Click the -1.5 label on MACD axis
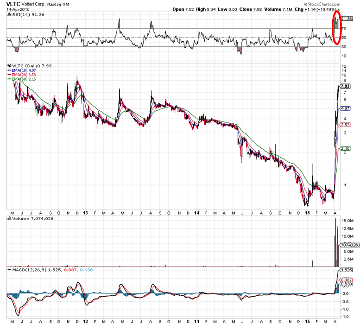 tap(345, 317)
